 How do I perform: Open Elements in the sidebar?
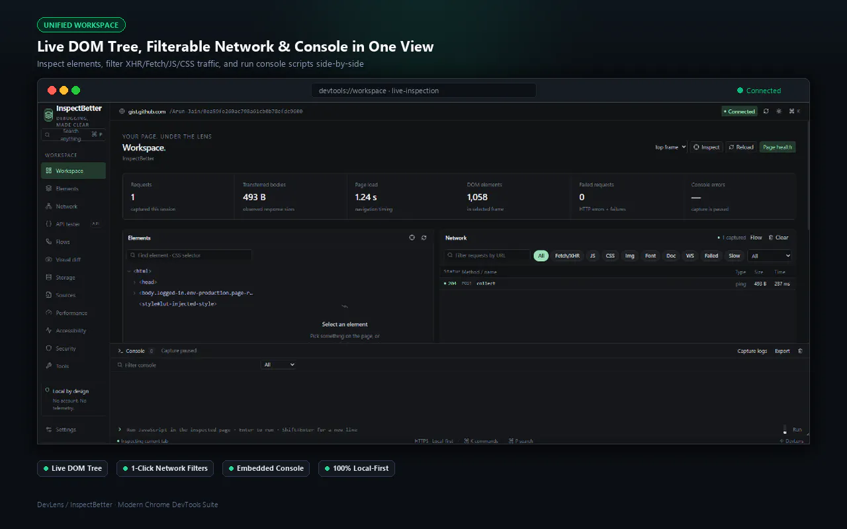pos(73,188)
